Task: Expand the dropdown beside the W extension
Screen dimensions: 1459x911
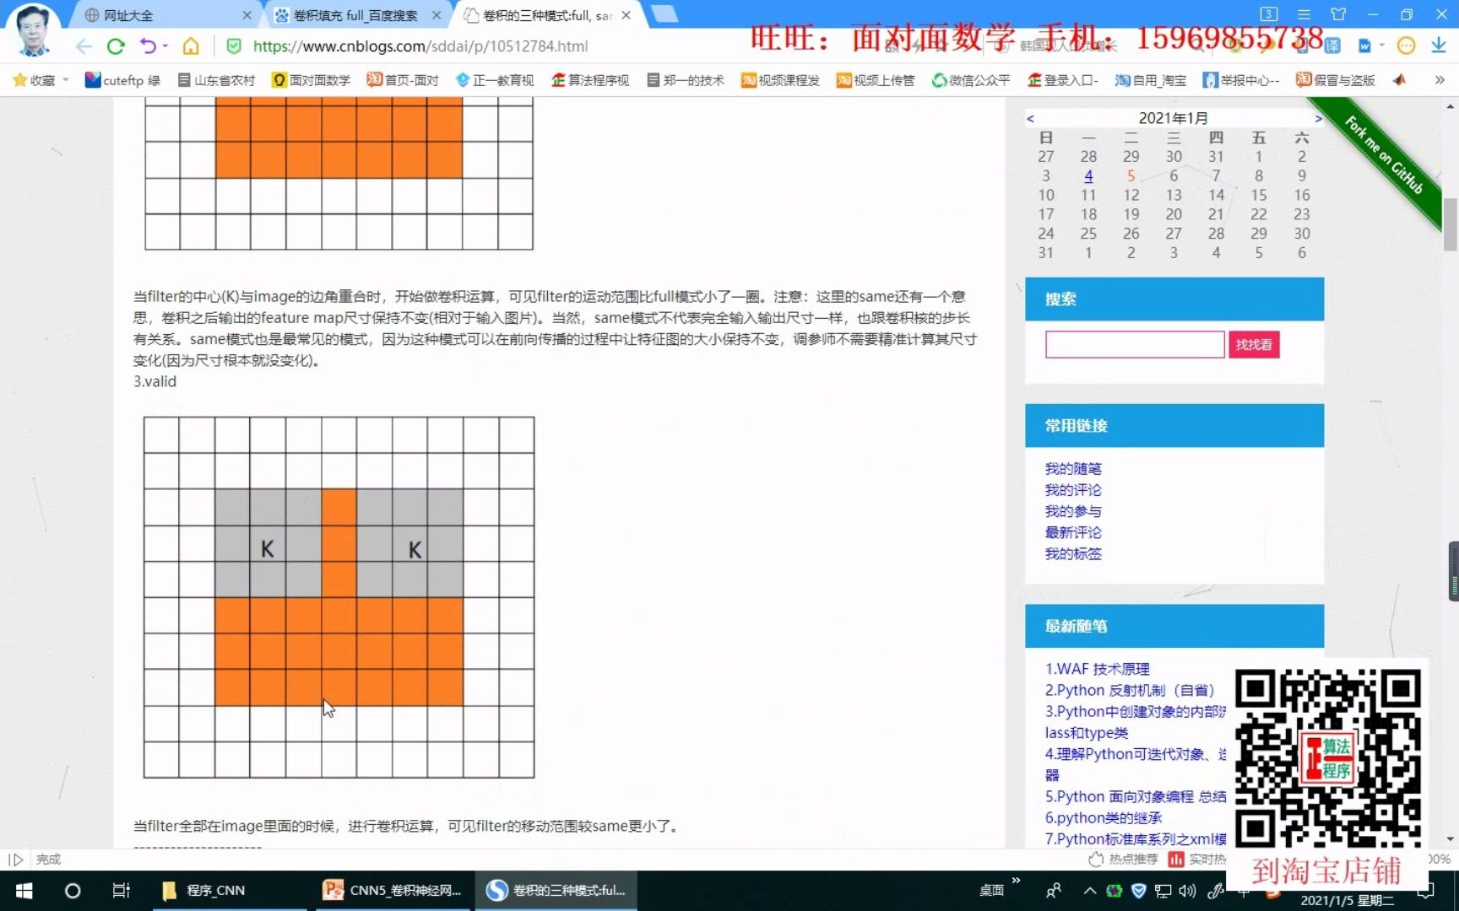Action: (x=1382, y=46)
